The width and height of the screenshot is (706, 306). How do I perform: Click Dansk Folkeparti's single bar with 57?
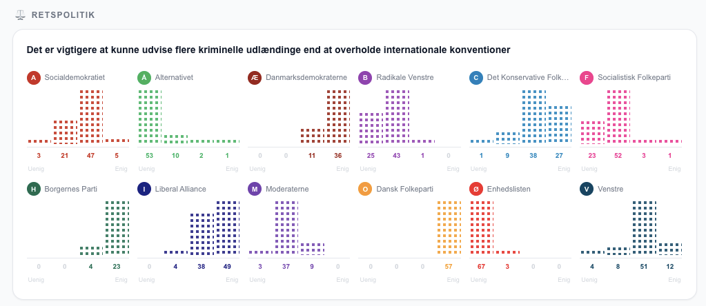449,228
